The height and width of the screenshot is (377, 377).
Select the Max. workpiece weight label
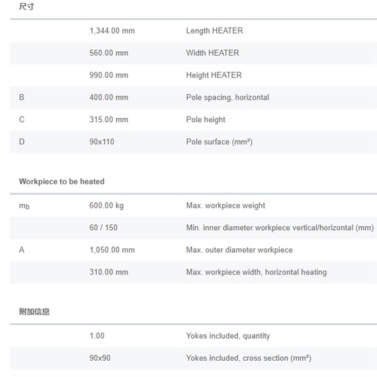[x=226, y=205]
